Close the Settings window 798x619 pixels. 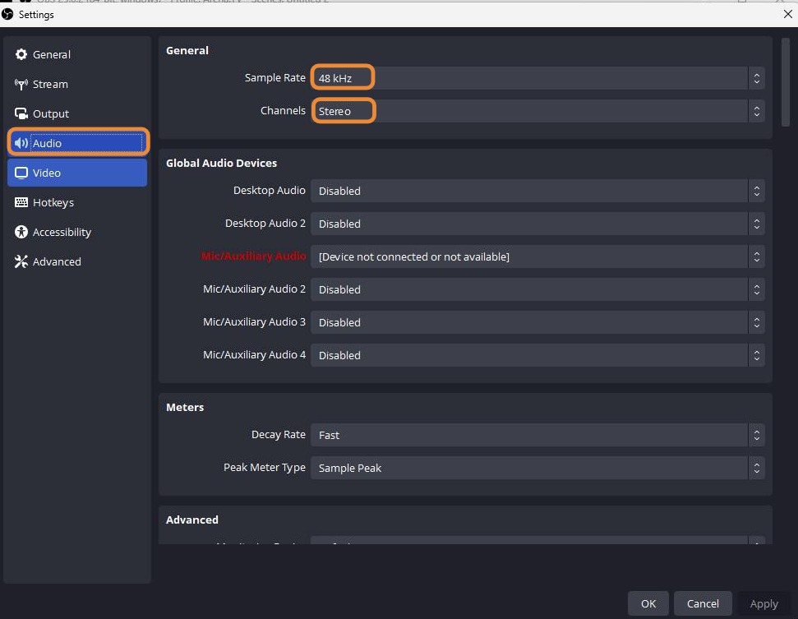tap(787, 14)
